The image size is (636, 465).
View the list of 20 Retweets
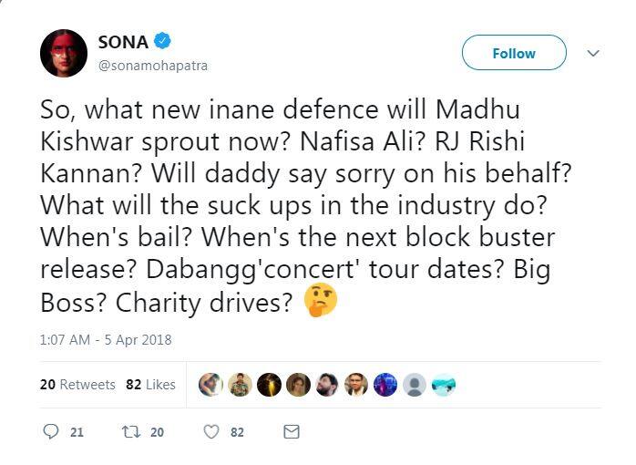tap(77, 385)
